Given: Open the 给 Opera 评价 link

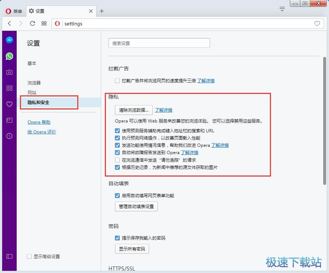Looking at the screenshot, I should coord(42,132).
